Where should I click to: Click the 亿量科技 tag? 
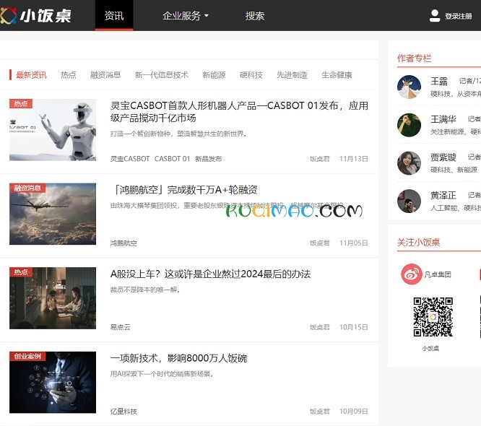(x=123, y=412)
